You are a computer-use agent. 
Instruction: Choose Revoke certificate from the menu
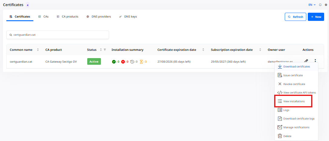click(x=296, y=84)
